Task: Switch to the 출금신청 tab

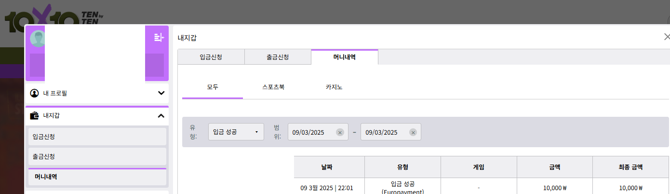Action: [278, 57]
